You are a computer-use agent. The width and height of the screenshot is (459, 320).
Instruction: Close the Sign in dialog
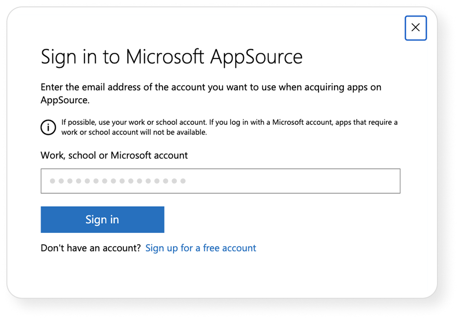tap(415, 28)
